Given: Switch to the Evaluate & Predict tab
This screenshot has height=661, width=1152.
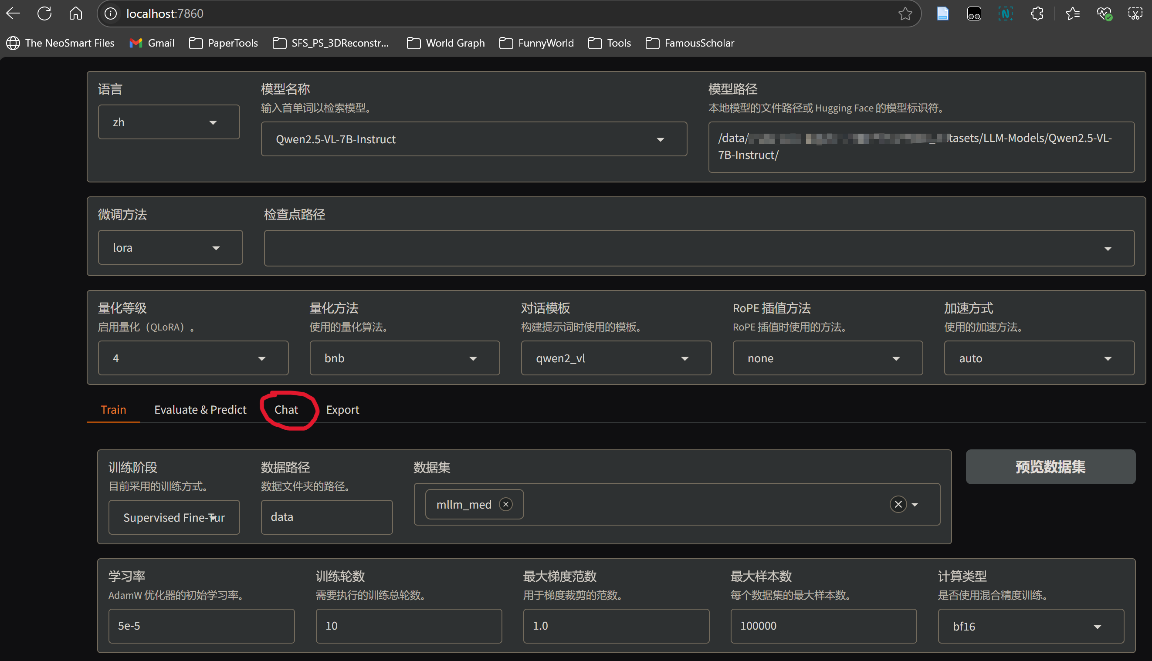Looking at the screenshot, I should pos(200,409).
